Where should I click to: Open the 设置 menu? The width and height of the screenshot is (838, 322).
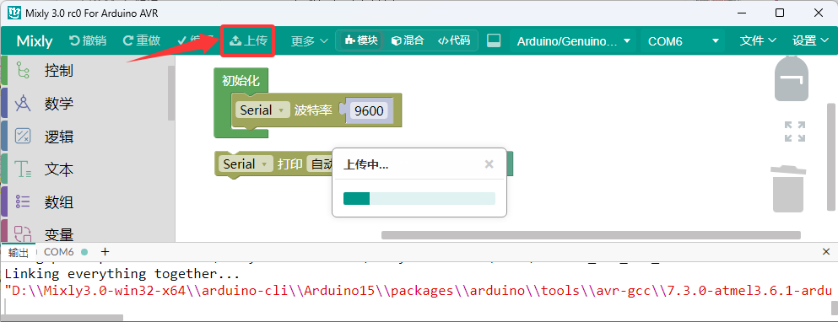(x=811, y=40)
